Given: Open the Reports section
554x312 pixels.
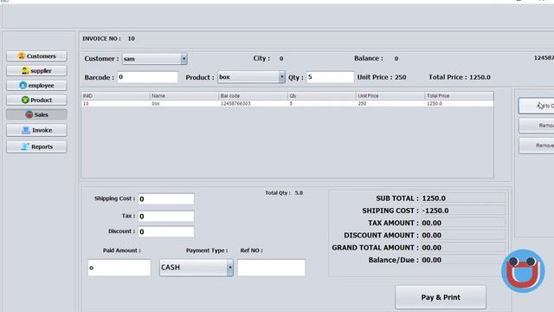Looking at the screenshot, I should pyautogui.click(x=36, y=146).
